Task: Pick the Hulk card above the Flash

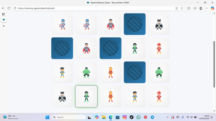Action: click(159, 72)
